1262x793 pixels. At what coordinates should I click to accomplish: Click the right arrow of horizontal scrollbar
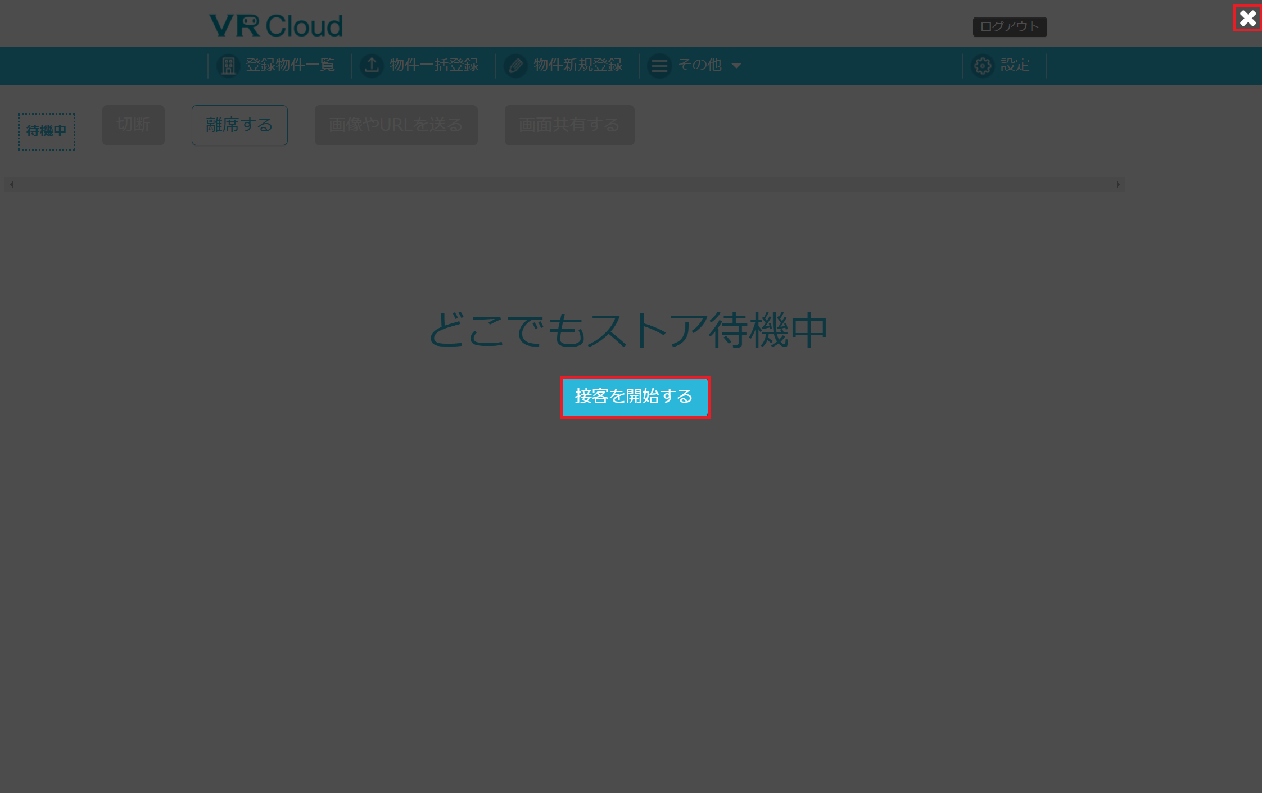[x=1118, y=184]
